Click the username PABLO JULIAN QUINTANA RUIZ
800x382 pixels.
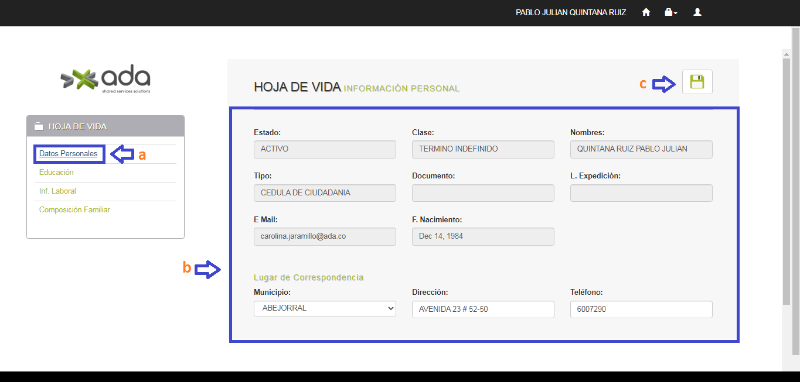(570, 12)
